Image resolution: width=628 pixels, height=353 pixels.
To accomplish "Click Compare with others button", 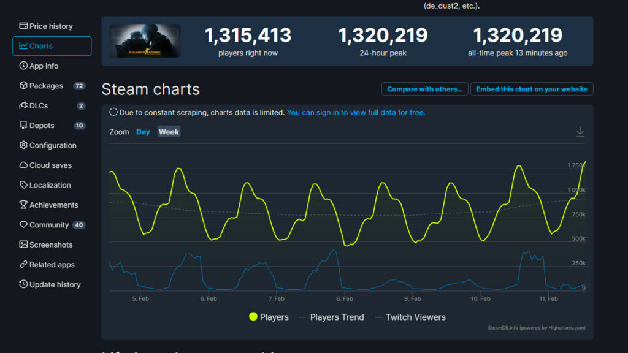I will tap(424, 89).
